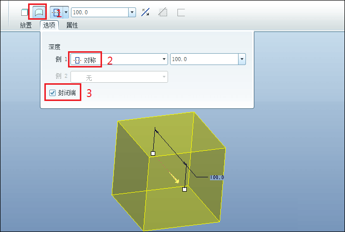
Task: Click the upper white drag handle on model
Action: pyautogui.click(x=153, y=153)
